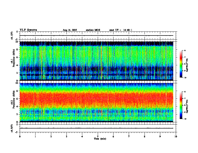This screenshot has height=153, width=198.
Task: Click the ch.2 frequency tick label "4"
Action: click(17, 106)
